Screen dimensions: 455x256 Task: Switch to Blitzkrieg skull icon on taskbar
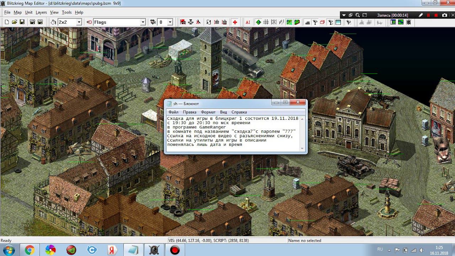[154, 250]
